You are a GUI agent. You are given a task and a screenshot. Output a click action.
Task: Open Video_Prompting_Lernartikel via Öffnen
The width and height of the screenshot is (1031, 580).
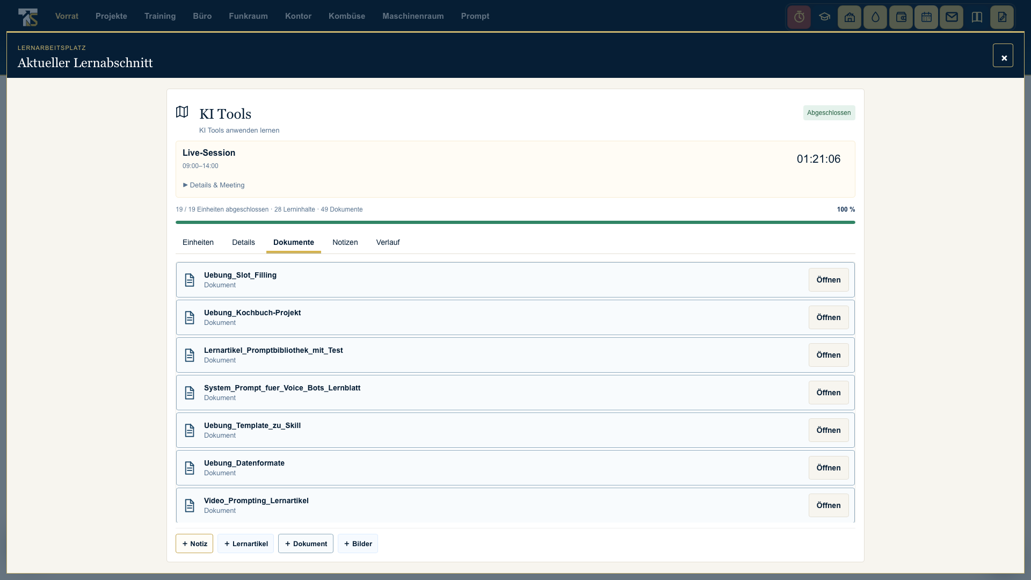(x=829, y=505)
